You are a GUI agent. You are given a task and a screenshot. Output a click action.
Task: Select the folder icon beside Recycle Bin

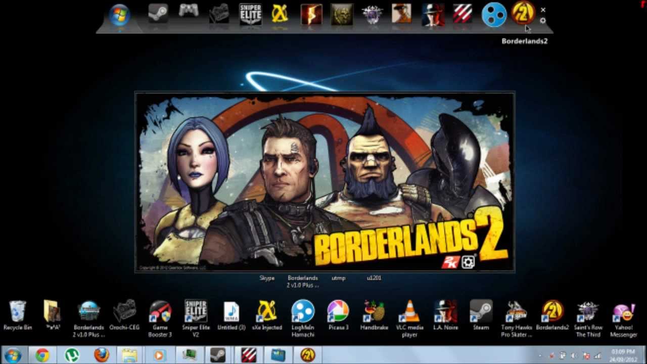(x=52, y=315)
